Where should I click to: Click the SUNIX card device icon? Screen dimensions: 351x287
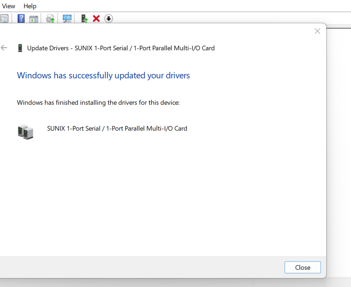25,132
